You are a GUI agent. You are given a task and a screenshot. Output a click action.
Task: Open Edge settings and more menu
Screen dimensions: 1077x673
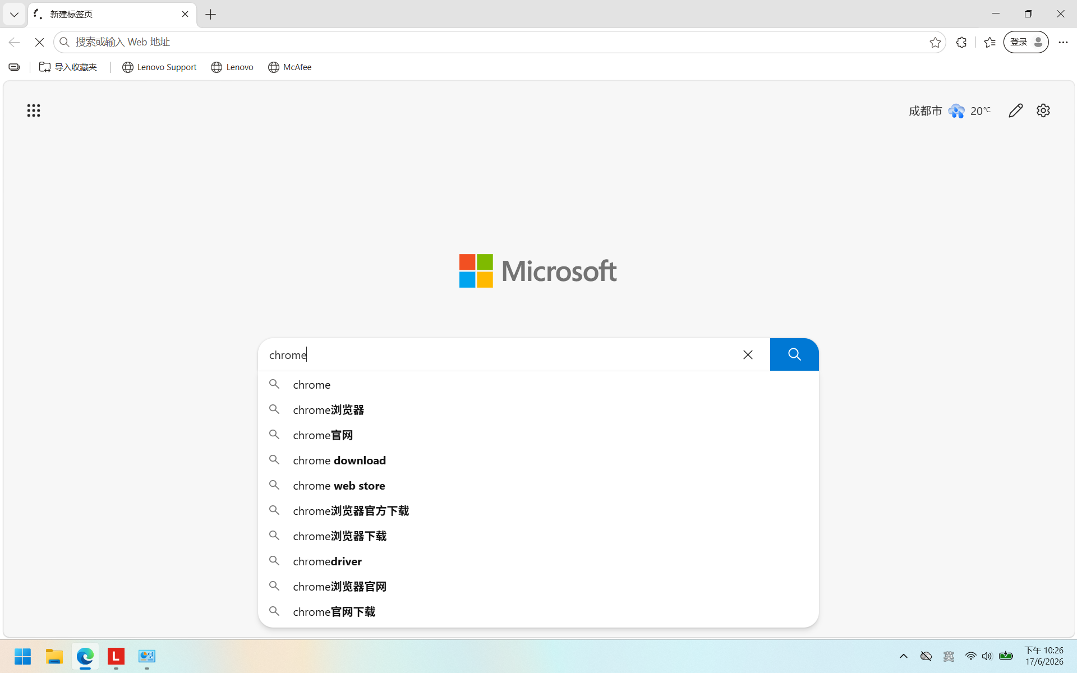coord(1063,42)
